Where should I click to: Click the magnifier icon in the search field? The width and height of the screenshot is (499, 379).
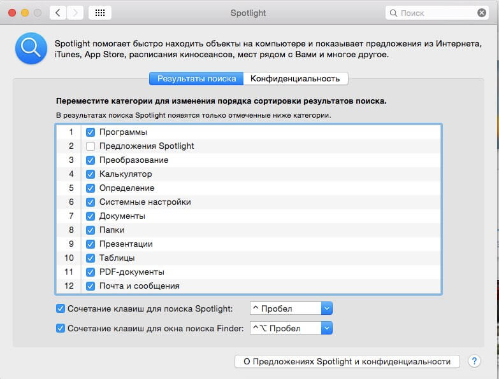pyautogui.click(x=393, y=13)
